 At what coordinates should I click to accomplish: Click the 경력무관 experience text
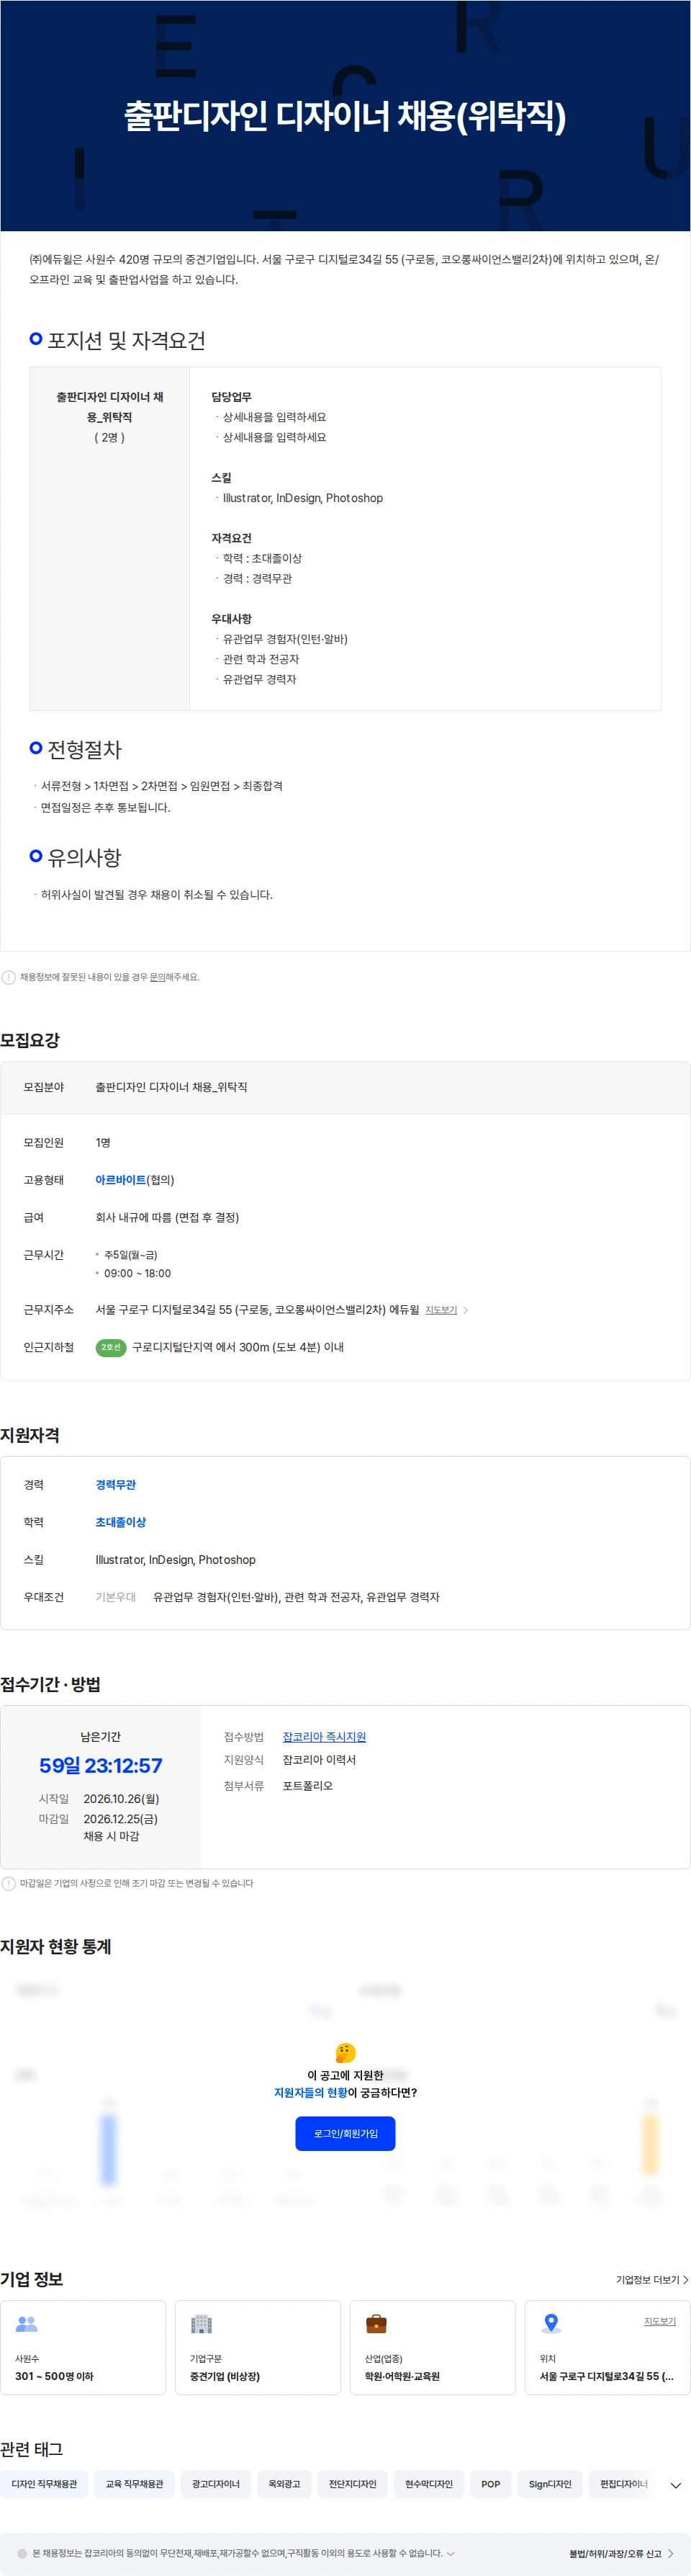pos(116,1485)
